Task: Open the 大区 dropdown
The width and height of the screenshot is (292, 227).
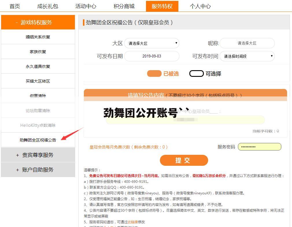Action: pos(152,43)
